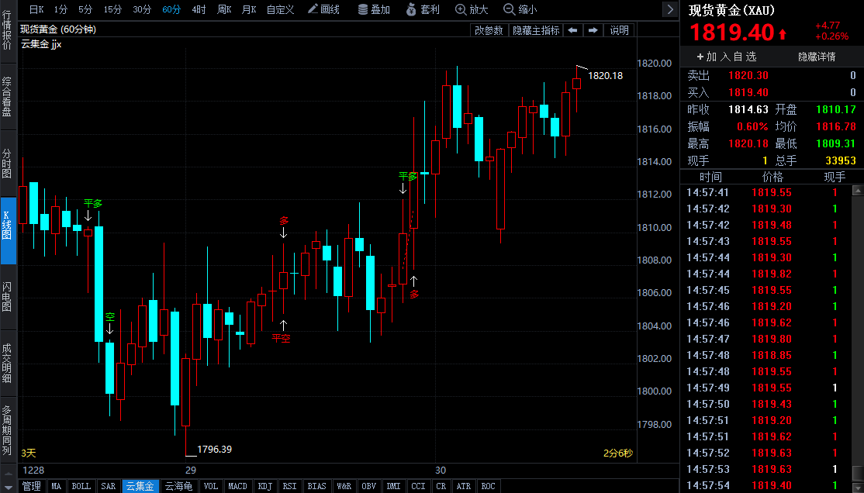Select the BIAS indicator tab
This screenshot has height=493, width=864.
tap(317, 486)
